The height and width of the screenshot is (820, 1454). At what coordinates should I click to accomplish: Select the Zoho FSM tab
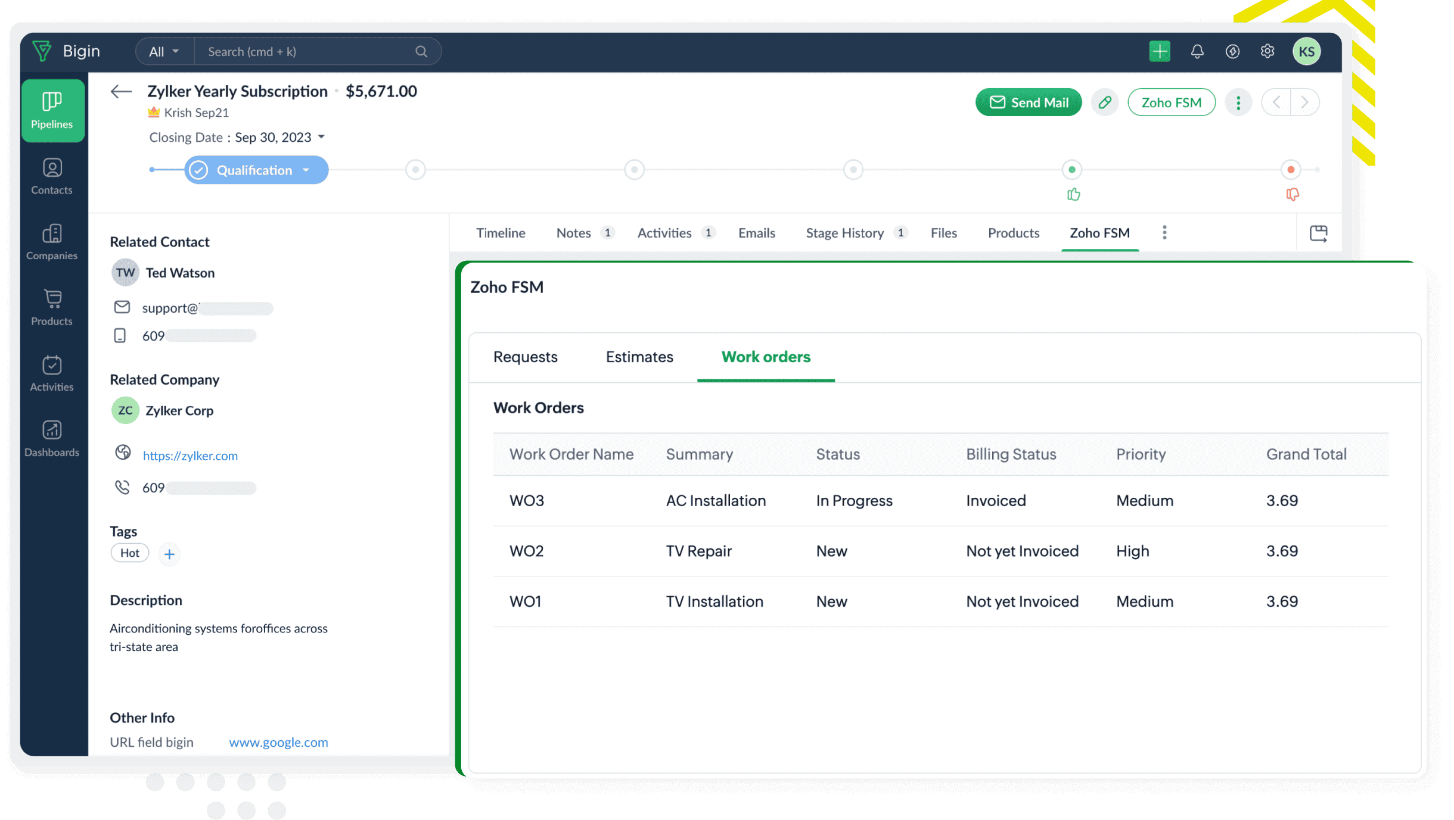point(1099,233)
